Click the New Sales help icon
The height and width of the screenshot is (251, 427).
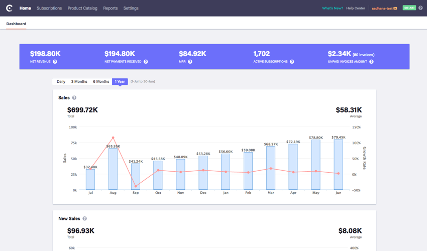(85, 218)
